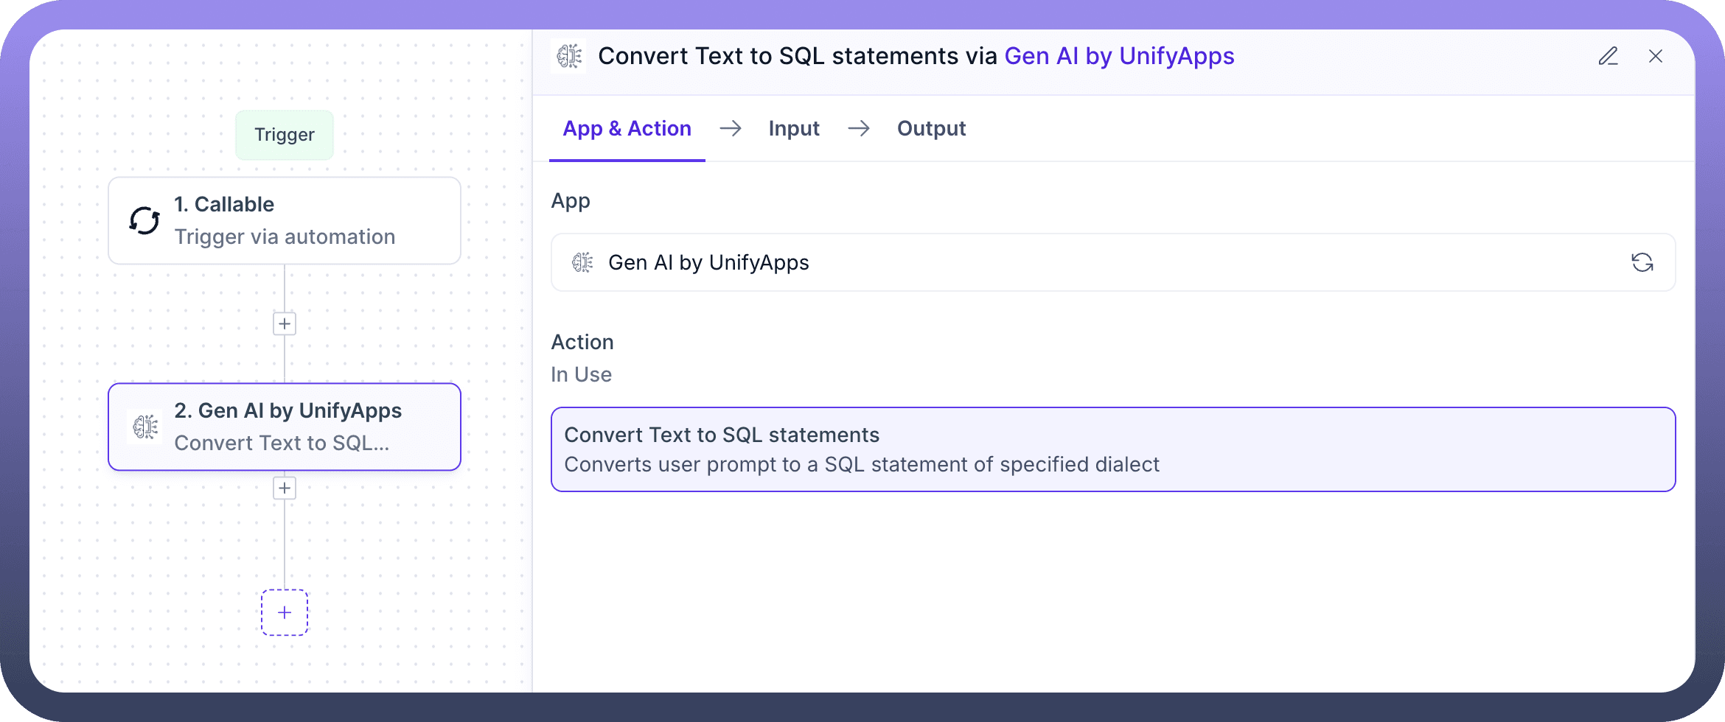Screen dimensions: 1725x722
Task: Click the circular arrows icon on the Callable step
Action: pos(144,220)
